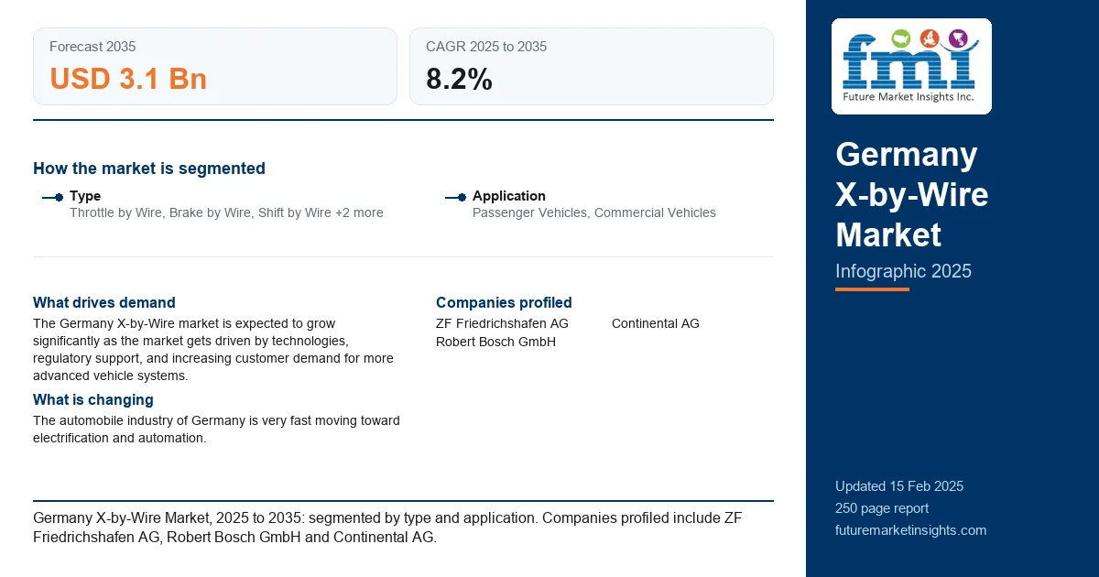Screen dimensions: 1099x577
Task: Click the 'What is changing' heading
Action: click(x=93, y=400)
